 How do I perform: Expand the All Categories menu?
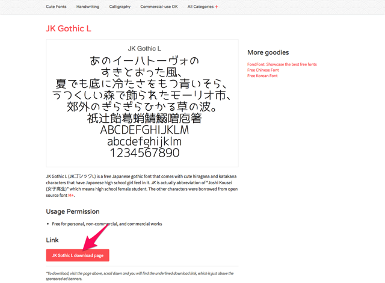tap(200, 7)
